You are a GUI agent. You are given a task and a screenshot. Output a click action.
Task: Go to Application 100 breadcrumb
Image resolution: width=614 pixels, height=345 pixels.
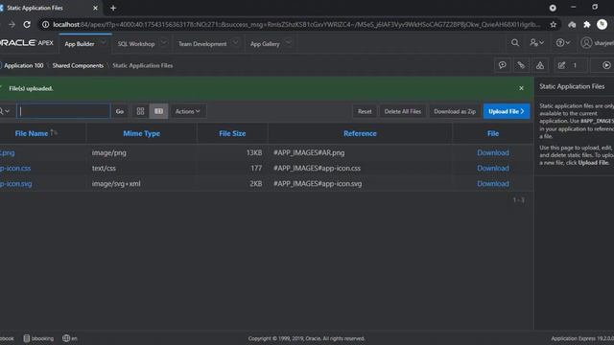(23, 66)
